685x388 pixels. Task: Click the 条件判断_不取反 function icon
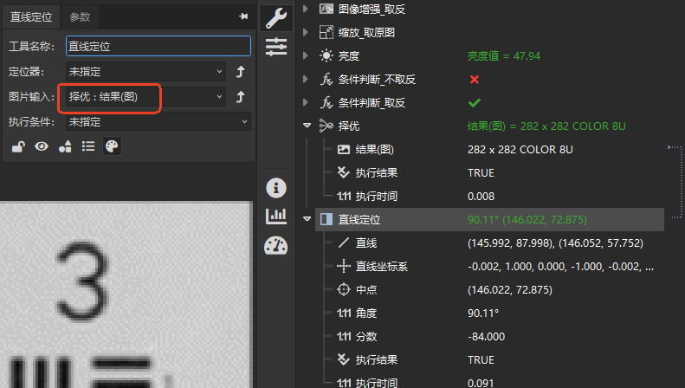(326, 79)
